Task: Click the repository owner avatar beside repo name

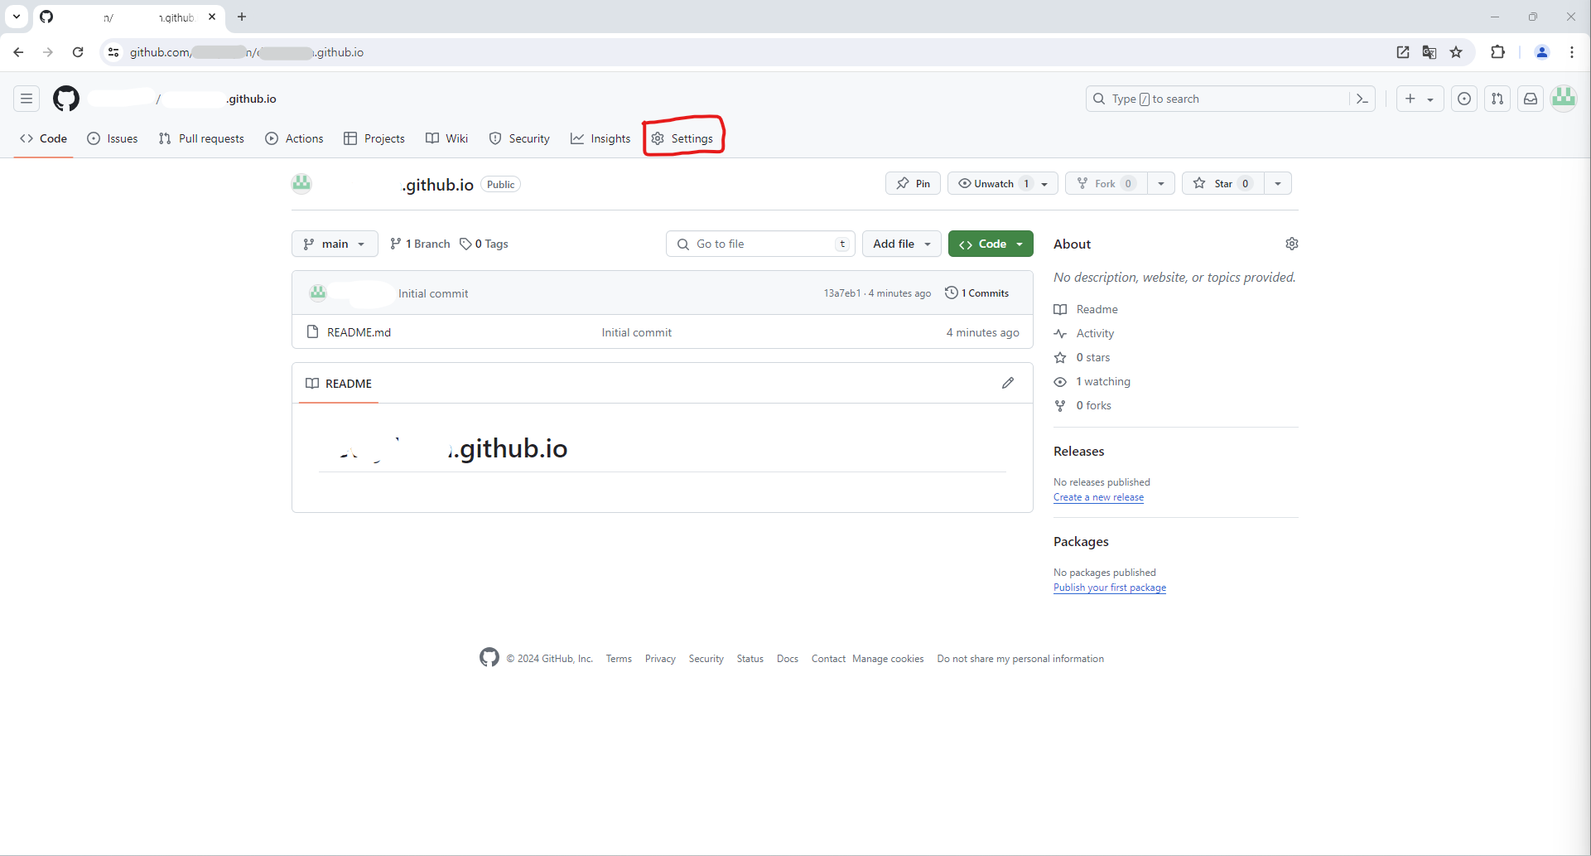Action: pos(301,184)
